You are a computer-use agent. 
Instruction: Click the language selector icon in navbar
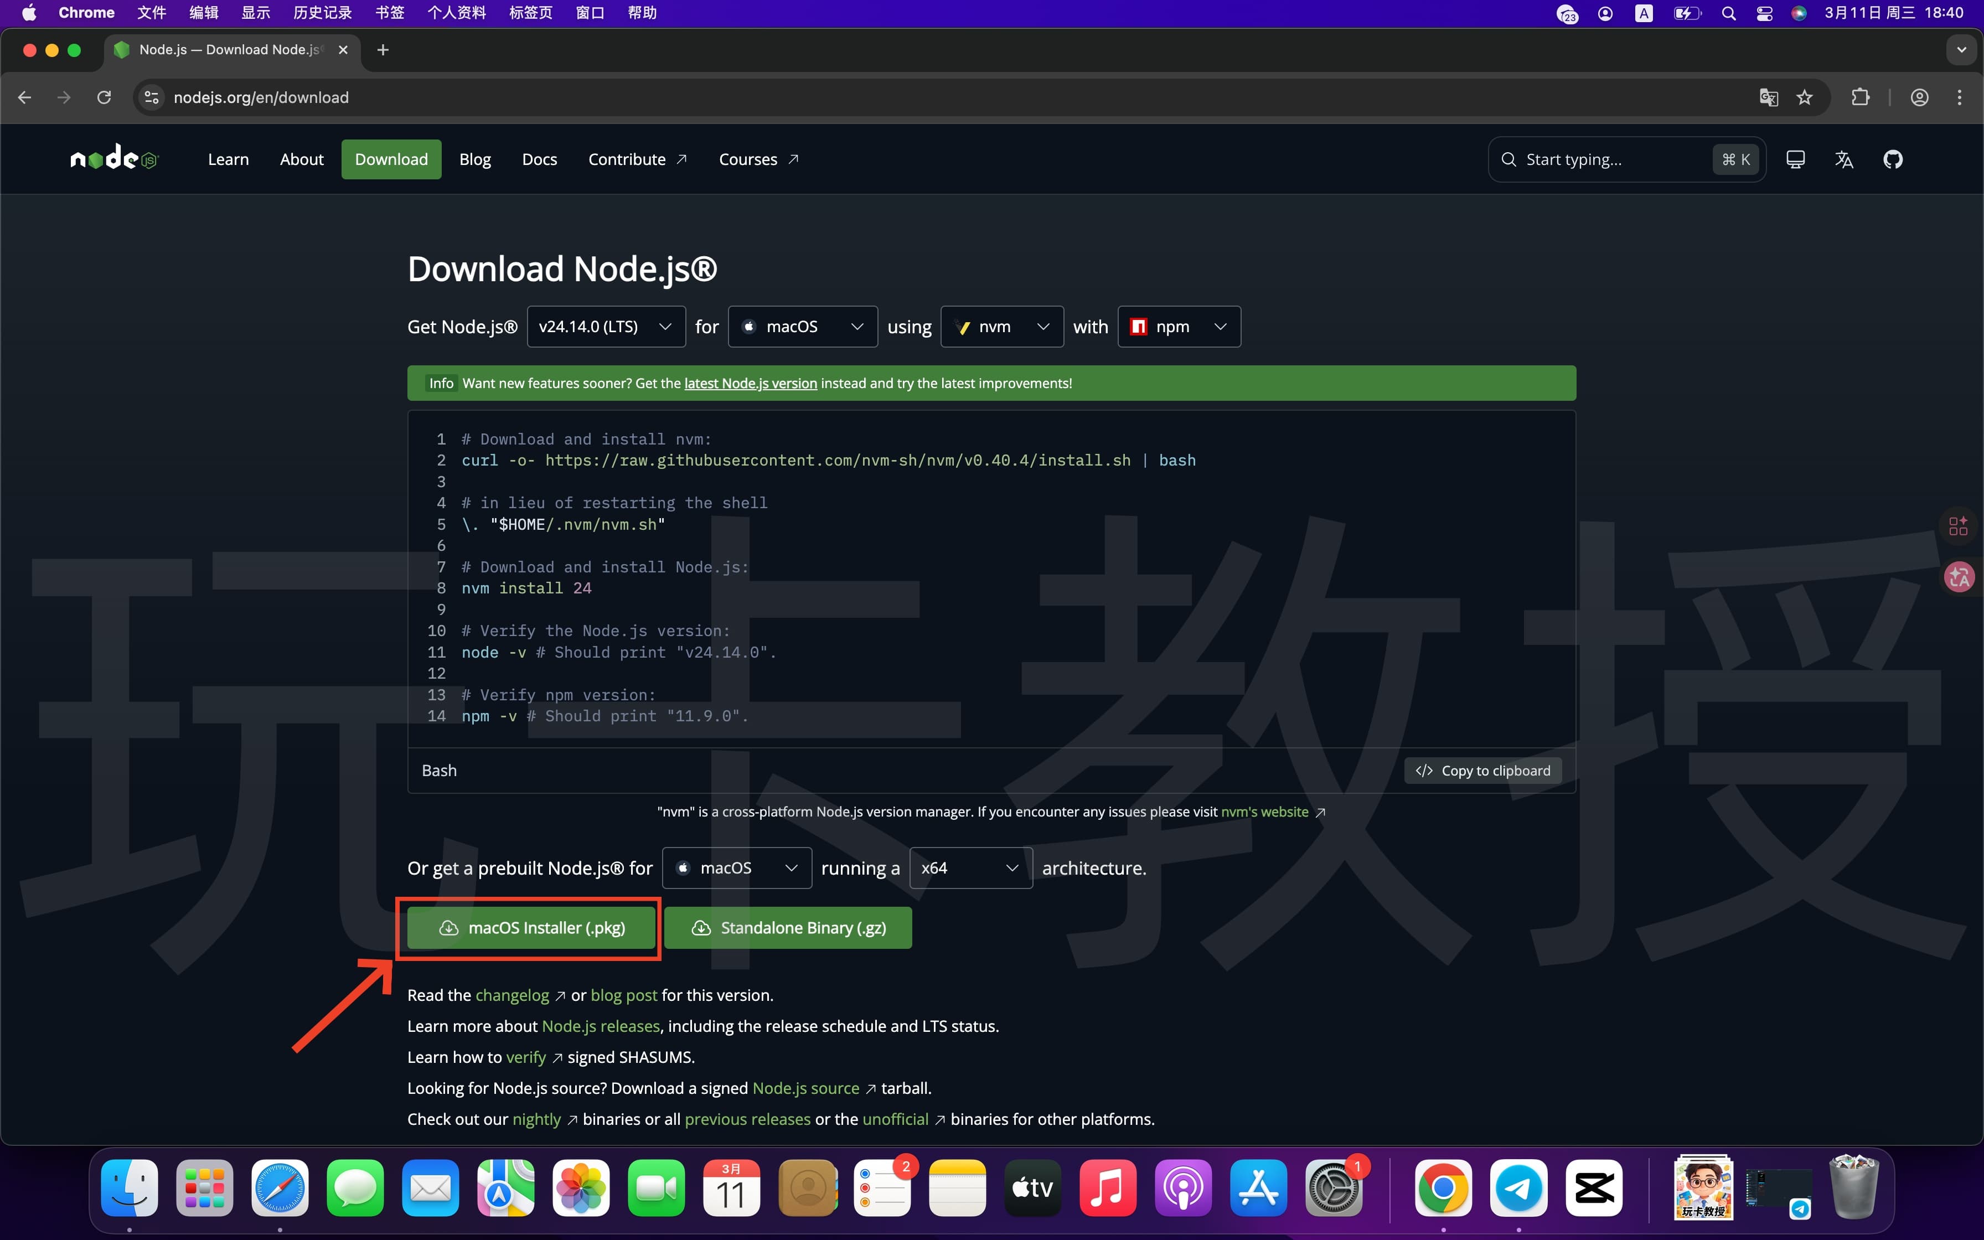click(x=1844, y=159)
